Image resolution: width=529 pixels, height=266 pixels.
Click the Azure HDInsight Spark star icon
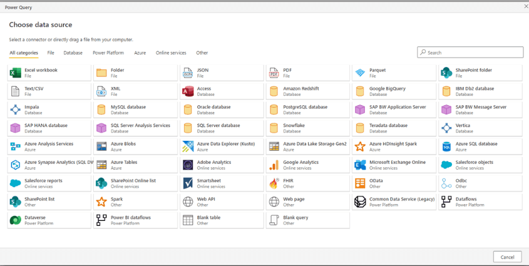pyautogui.click(x=361, y=146)
